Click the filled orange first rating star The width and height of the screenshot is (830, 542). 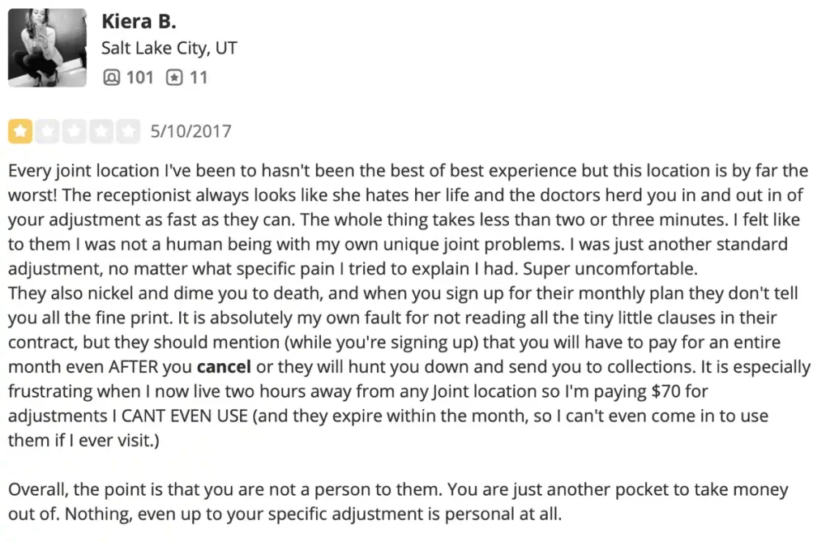coord(20,131)
